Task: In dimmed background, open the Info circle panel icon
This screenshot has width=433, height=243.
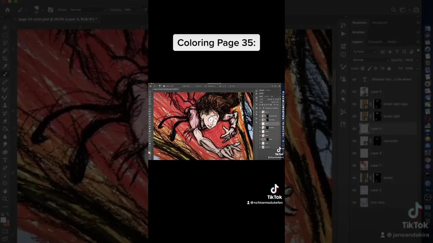Action: click(x=343, y=54)
